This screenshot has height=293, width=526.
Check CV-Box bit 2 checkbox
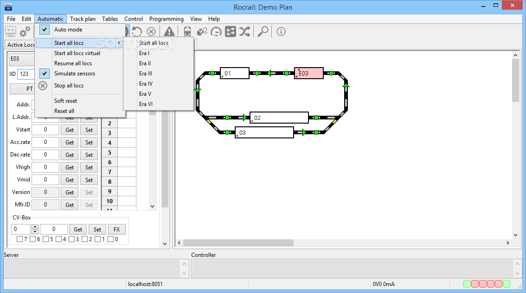point(84,239)
